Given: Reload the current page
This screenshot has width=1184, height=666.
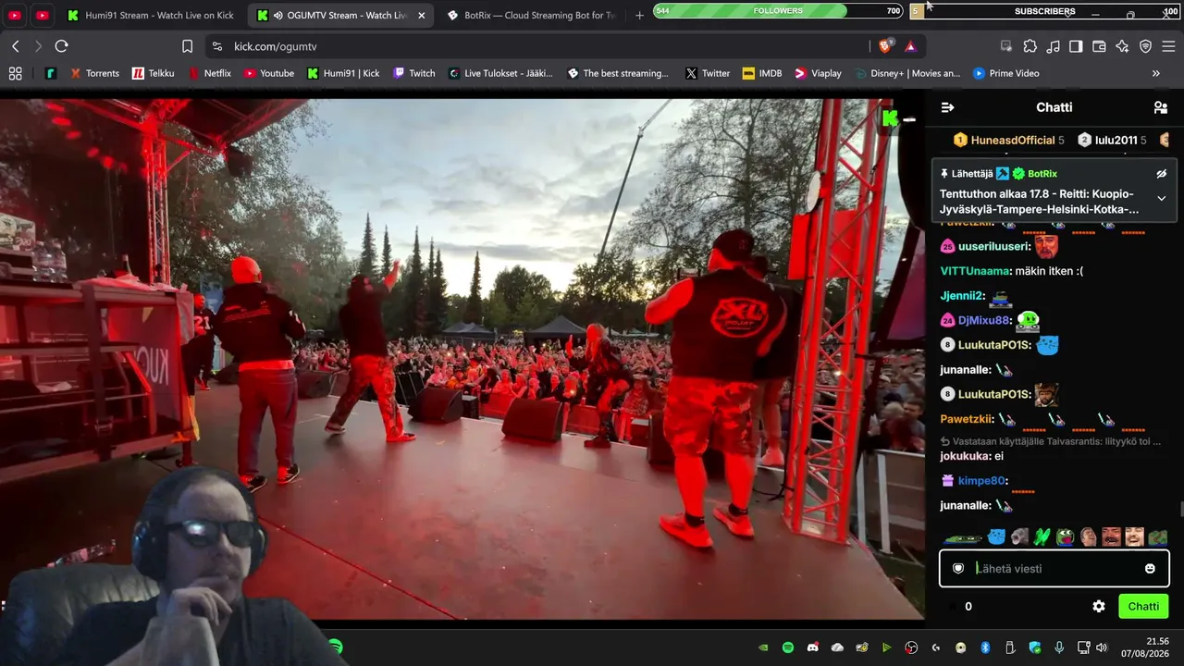Looking at the screenshot, I should pyautogui.click(x=61, y=46).
